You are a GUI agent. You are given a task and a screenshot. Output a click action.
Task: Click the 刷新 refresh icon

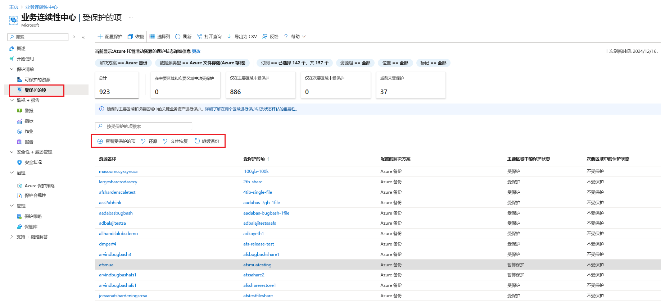point(178,37)
